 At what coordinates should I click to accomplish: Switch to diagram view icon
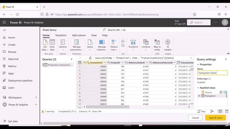tap(212, 111)
